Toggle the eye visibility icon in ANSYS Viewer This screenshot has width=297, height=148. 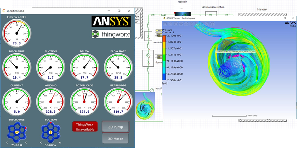coord(181,24)
